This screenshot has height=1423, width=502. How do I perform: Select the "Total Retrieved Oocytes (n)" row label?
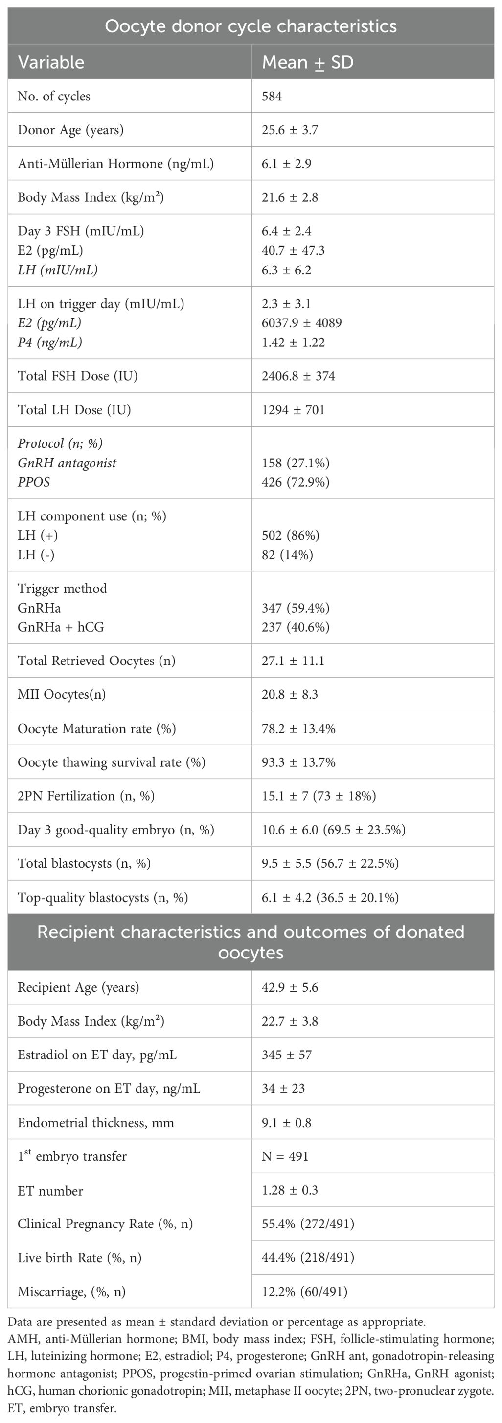click(x=96, y=661)
